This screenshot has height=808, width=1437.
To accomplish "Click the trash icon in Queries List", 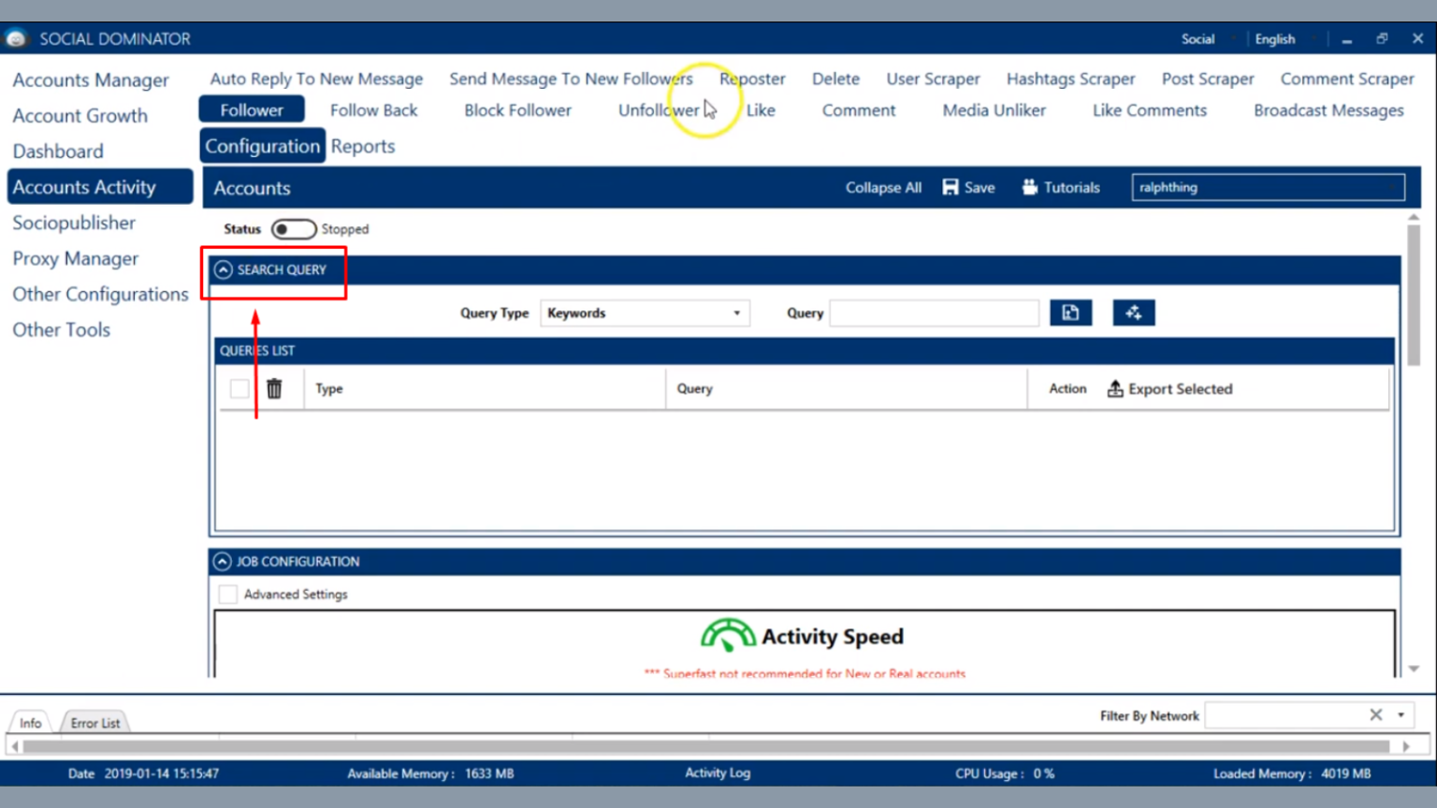I will [274, 388].
